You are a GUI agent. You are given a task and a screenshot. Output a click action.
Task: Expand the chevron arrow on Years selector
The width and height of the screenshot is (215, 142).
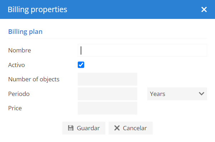[201, 94]
